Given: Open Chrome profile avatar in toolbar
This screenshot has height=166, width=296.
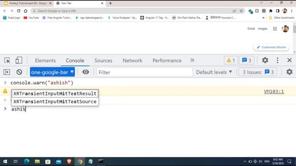Looking at the screenshot, I should pyautogui.click(x=285, y=11).
